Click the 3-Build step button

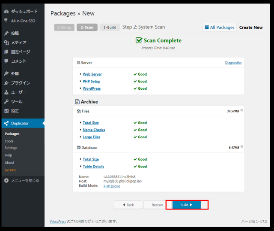110,27
